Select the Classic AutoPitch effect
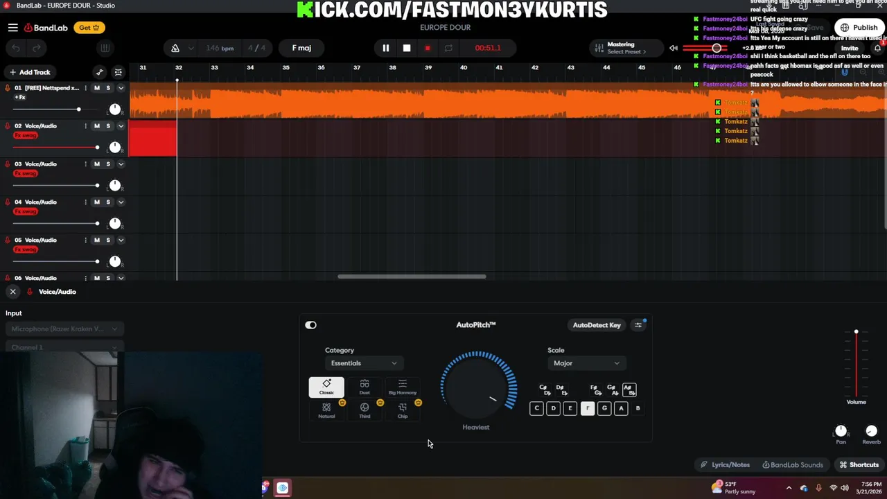The width and height of the screenshot is (887, 499). point(326,387)
